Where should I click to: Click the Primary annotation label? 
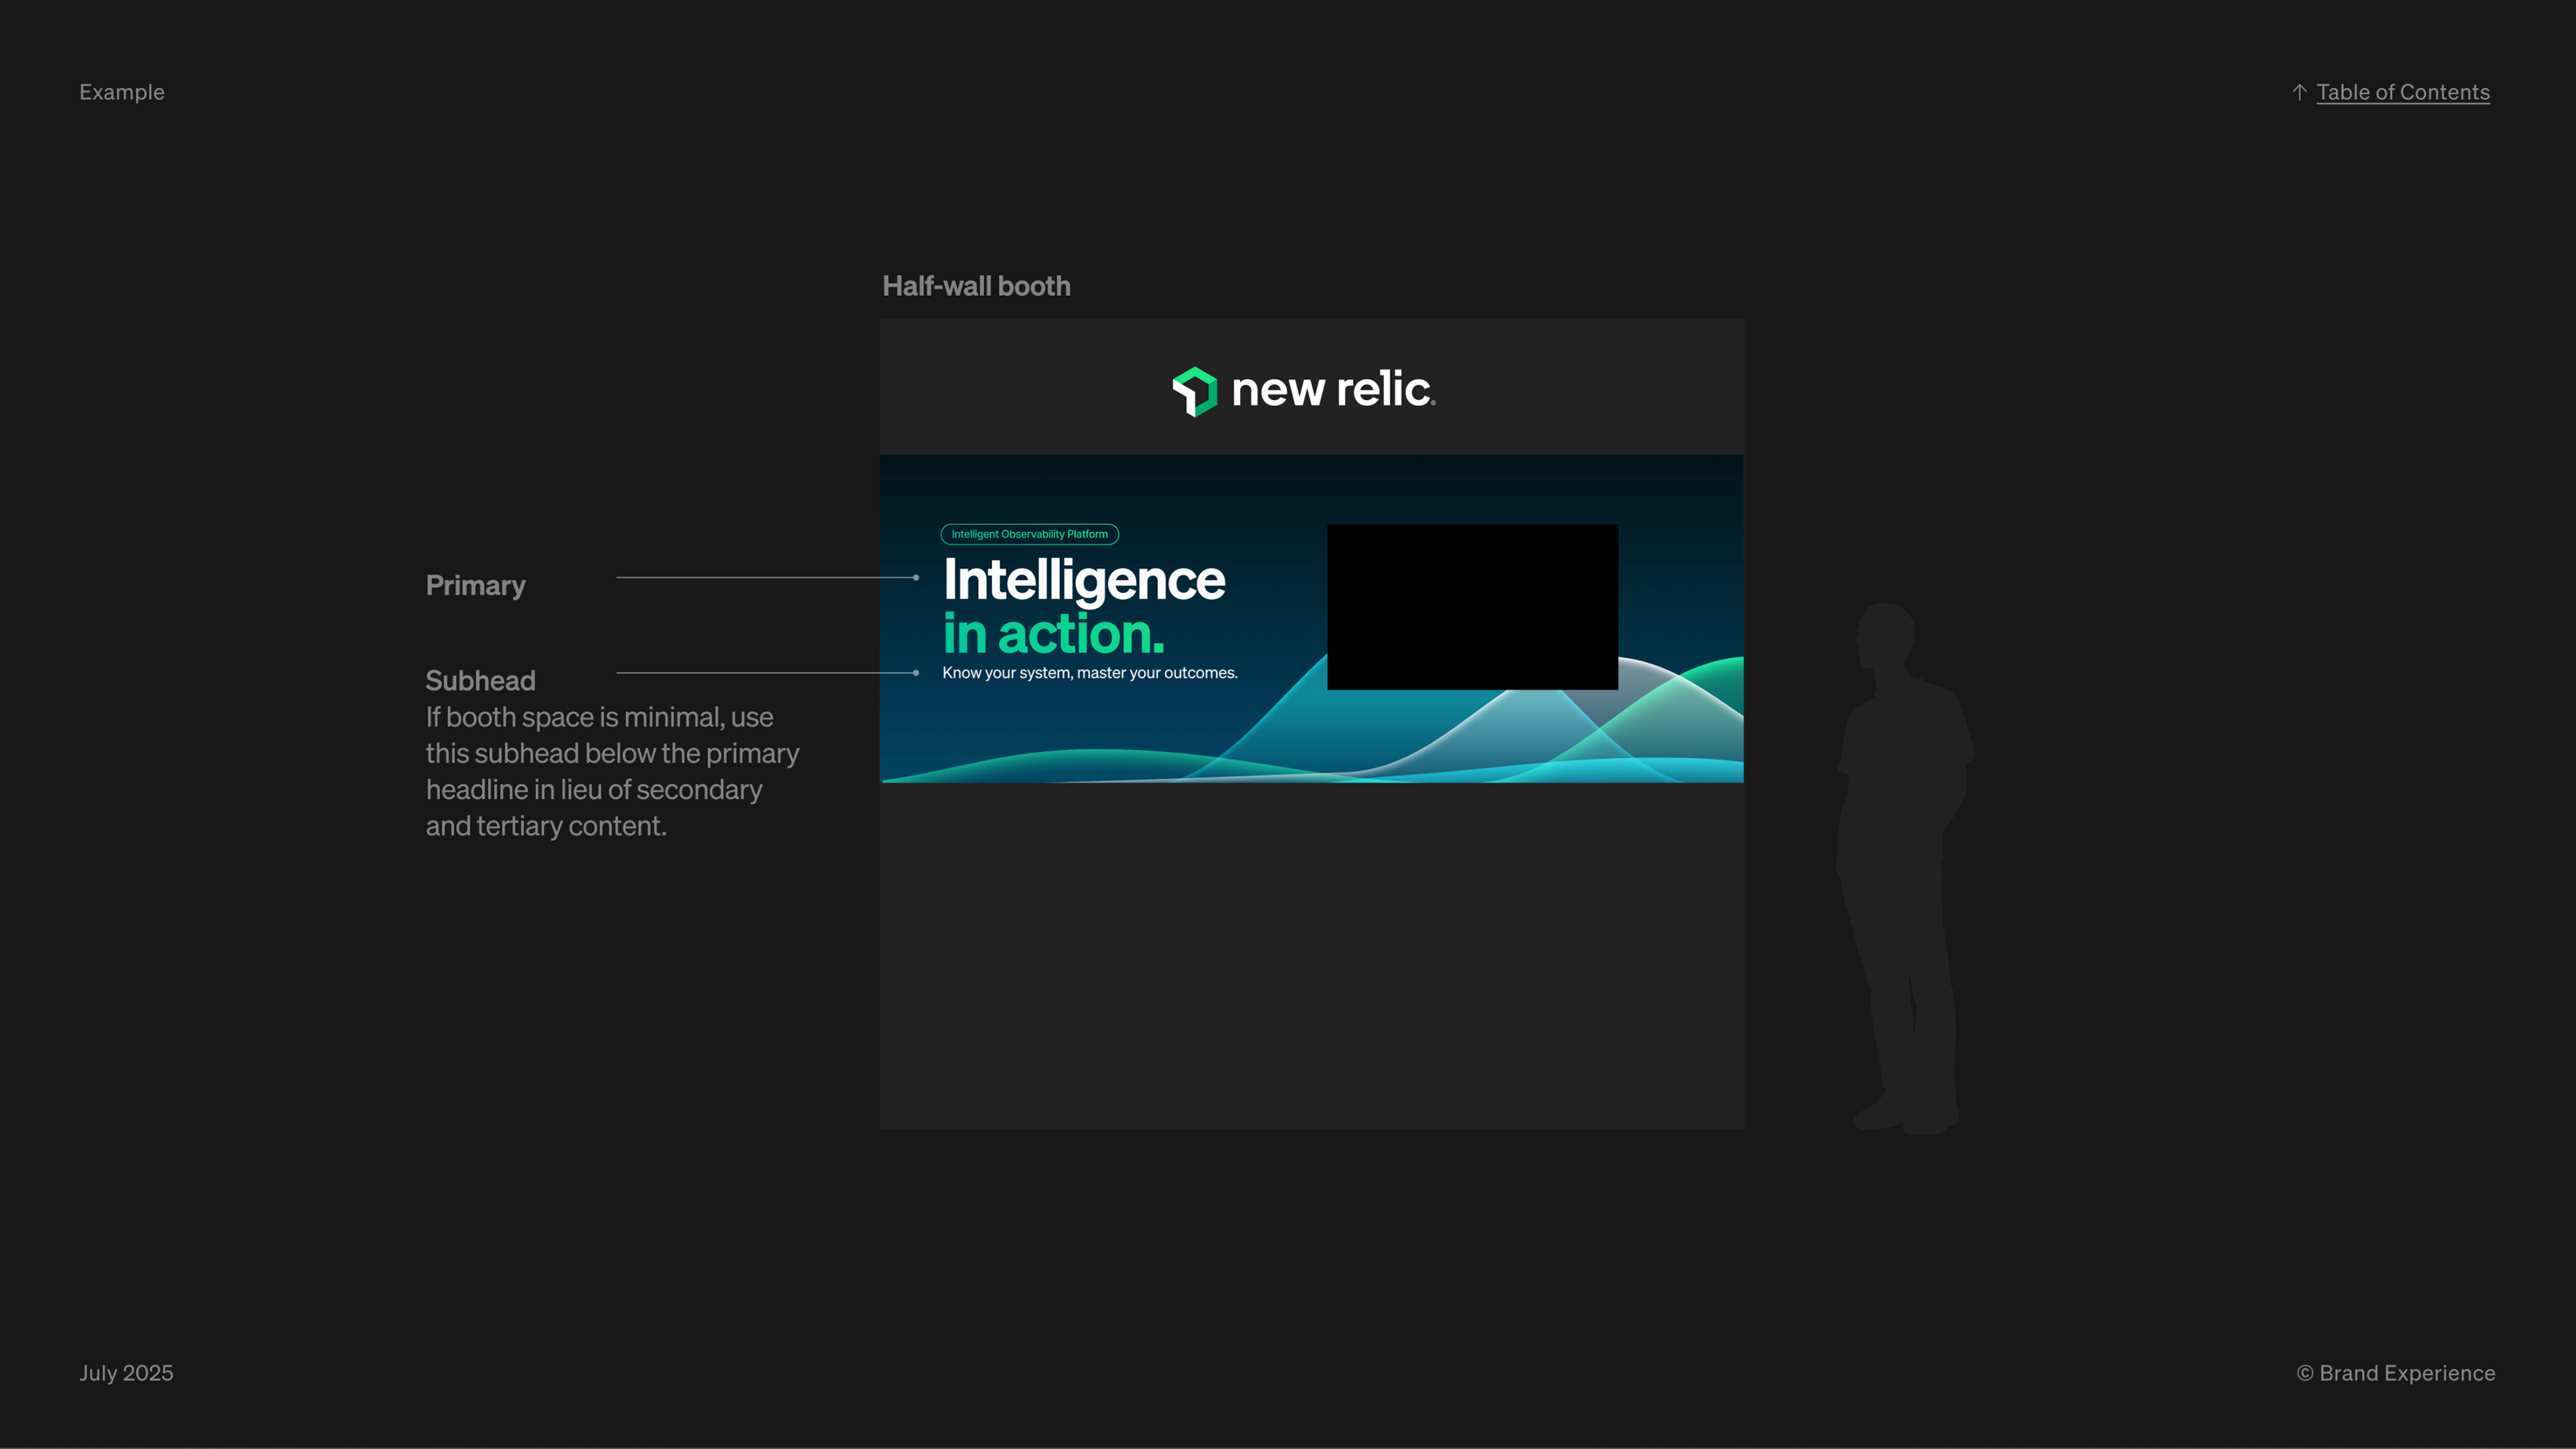coord(475,585)
